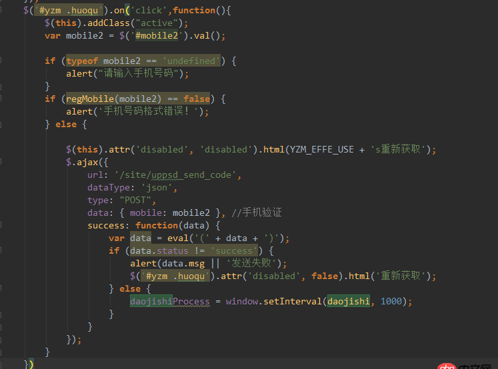Screen dimensions: 498x369
Task: Select the "POST" string value
Action: pos(135,200)
